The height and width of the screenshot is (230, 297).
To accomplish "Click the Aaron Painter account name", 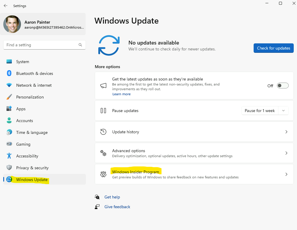I will point(37,22).
